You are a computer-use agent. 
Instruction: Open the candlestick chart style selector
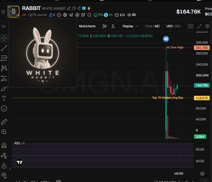click(x=104, y=26)
